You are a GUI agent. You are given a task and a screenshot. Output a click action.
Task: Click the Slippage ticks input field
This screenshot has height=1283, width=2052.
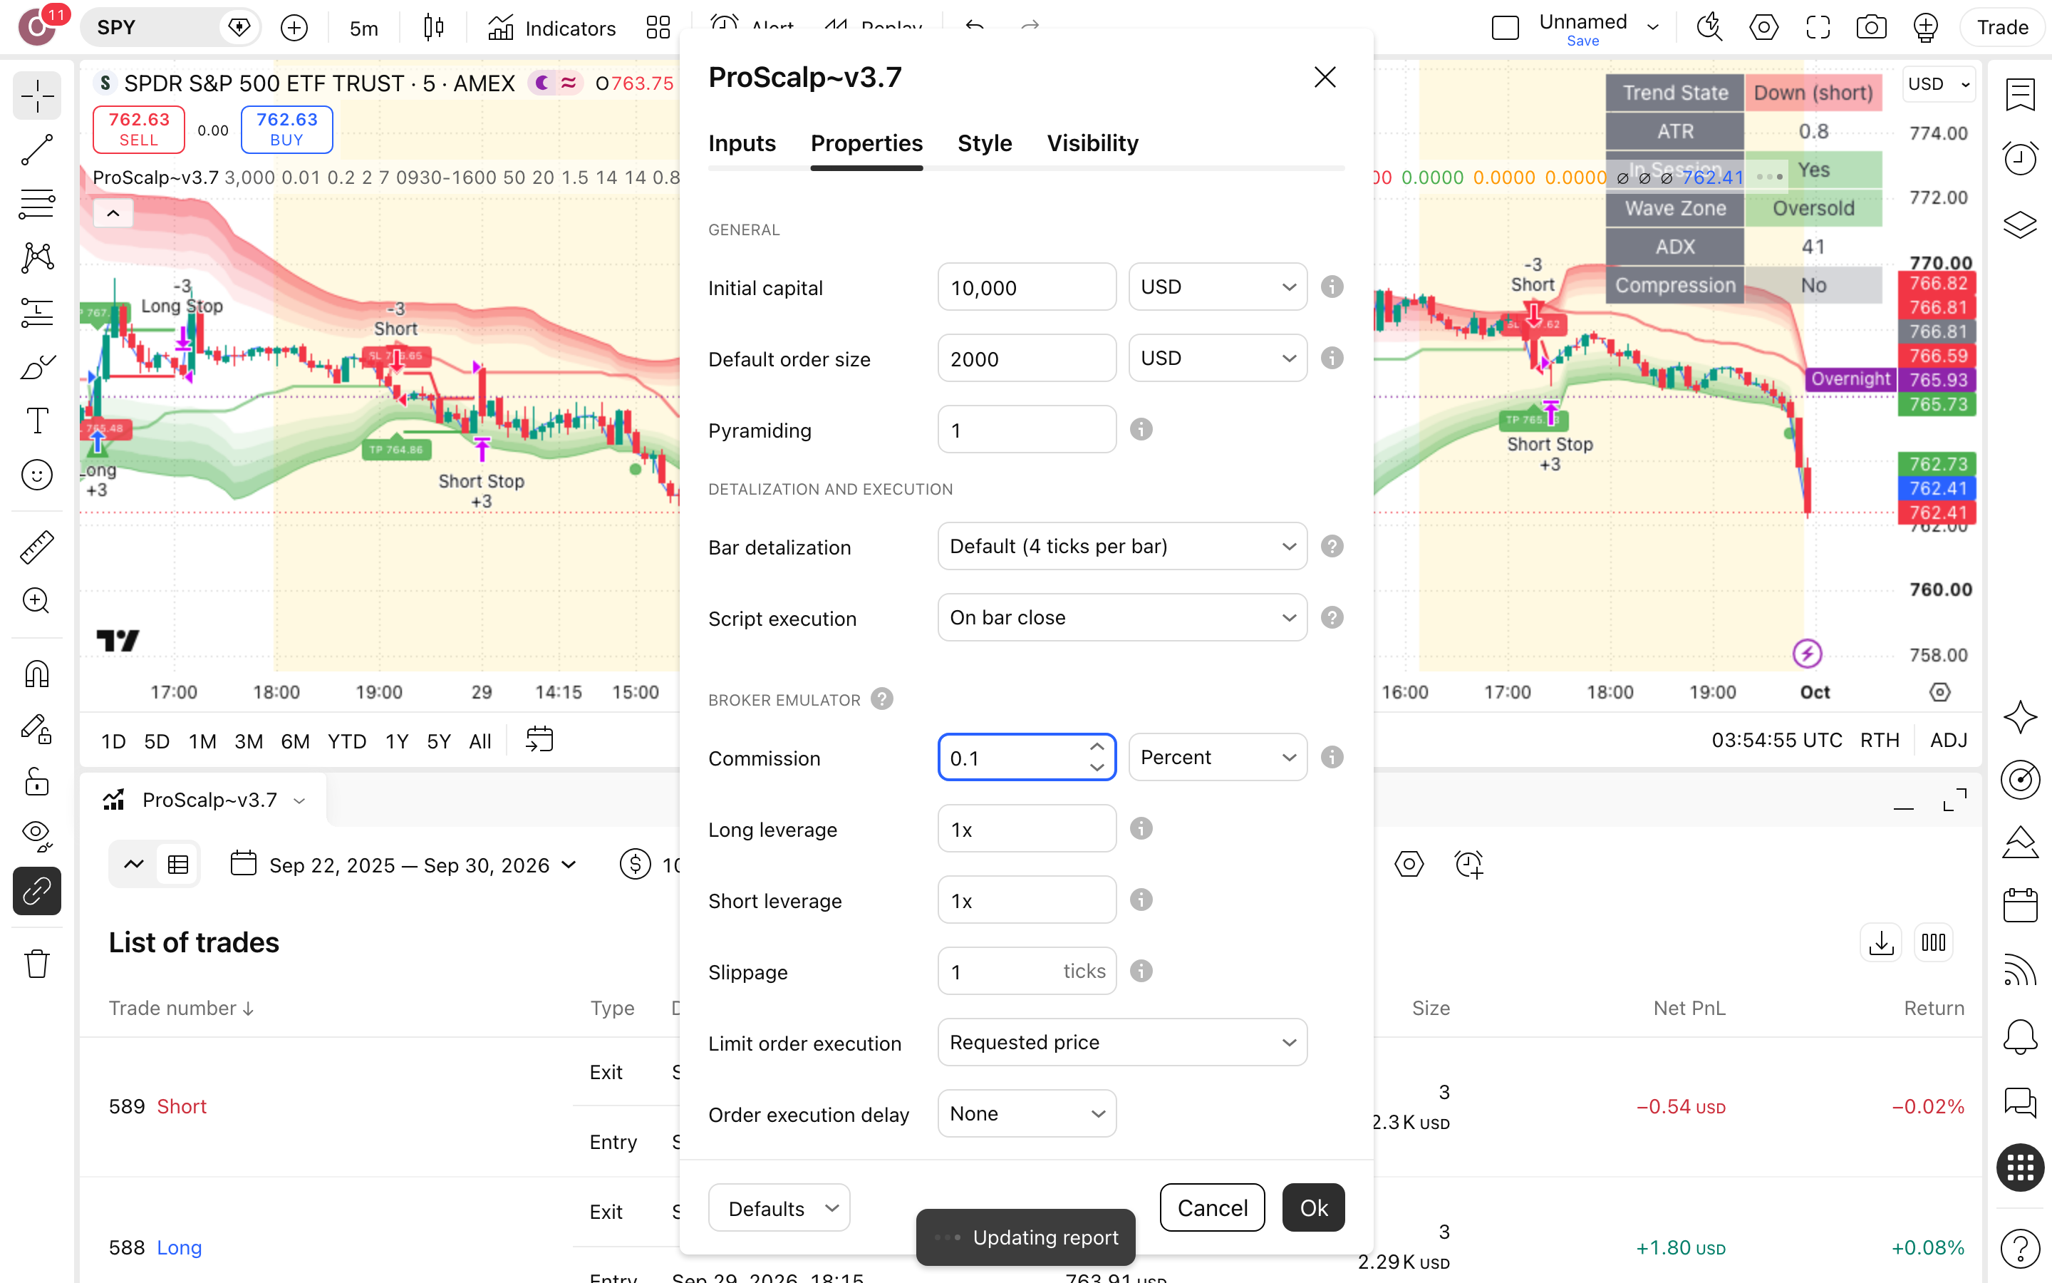point(1027,971)
